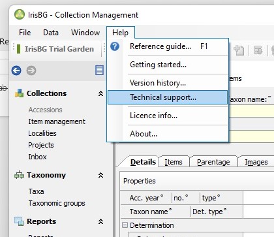Click the grey arrow toolbar icon
This screenshot has height=237, width=274.
pos(258,50)
